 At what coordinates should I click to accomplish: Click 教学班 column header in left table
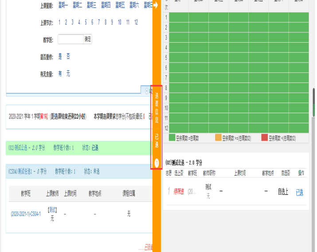(x=26, y=193)
